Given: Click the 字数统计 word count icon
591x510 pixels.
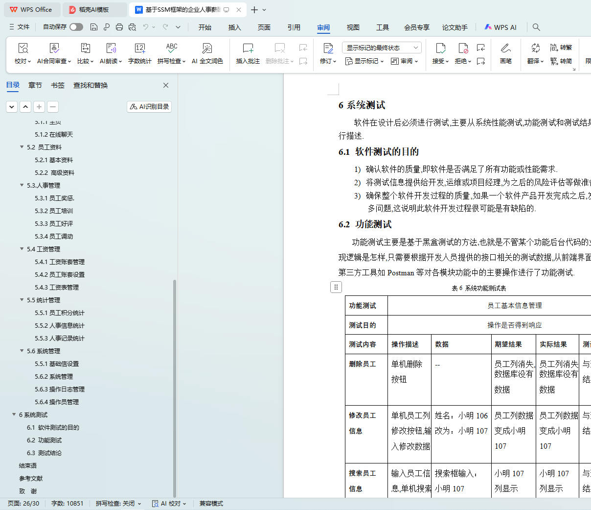Looking at the screenshot, I should pos(139,49).
